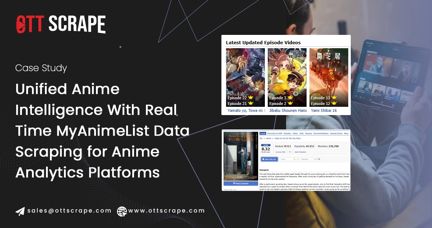Click the Add to My List button
432x228 pixels.
point(269,159)
